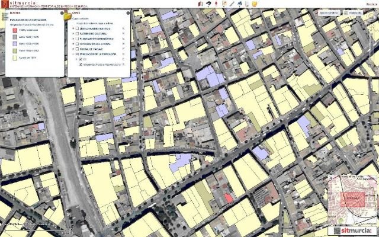The width and height of the screenshot is (379, 237).
Task: Click the red building parcel on map
Action: coord(229,198)
